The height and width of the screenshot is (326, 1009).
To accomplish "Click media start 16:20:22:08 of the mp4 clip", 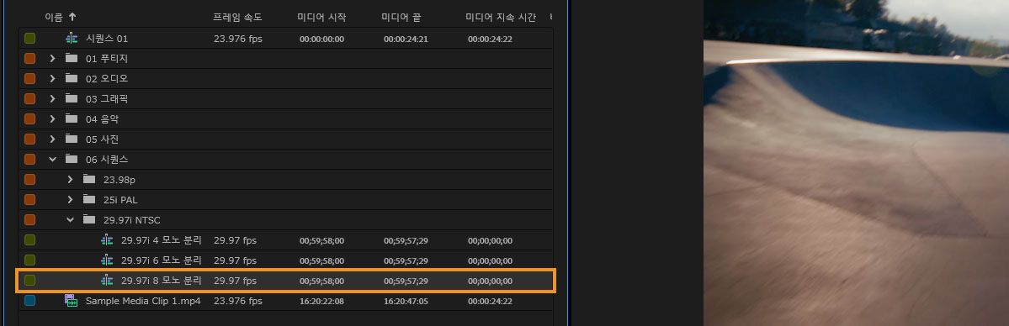I will [321, 302].
